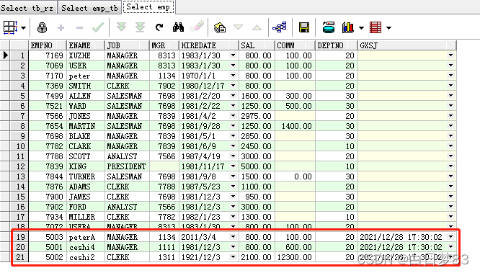Image resolution: width=480 pixels, height=273 pixels.
Task: Select row number 12 header
Action: [19, 166]
